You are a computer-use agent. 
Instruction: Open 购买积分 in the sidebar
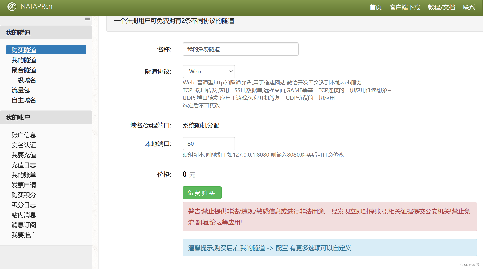tap(24, 195)
